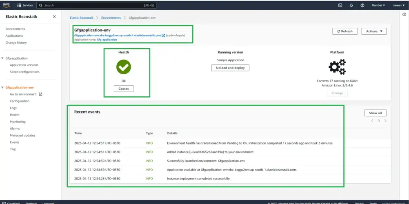
Task: Select page 1 in events pagination
Action: (x=379, y=121)
